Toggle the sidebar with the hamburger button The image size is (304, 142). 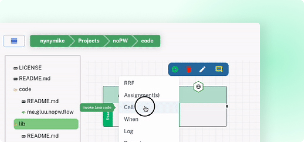pos(14,41)
